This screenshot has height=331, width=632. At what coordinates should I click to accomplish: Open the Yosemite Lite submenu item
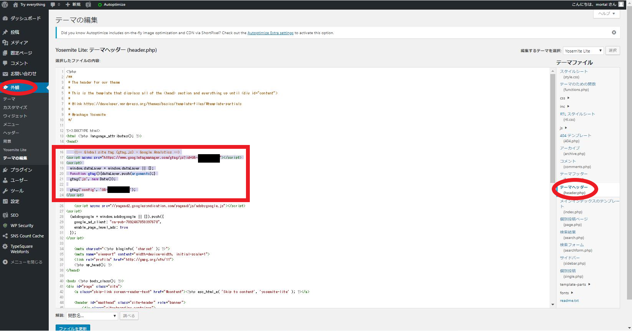click(x=15, y=150)
